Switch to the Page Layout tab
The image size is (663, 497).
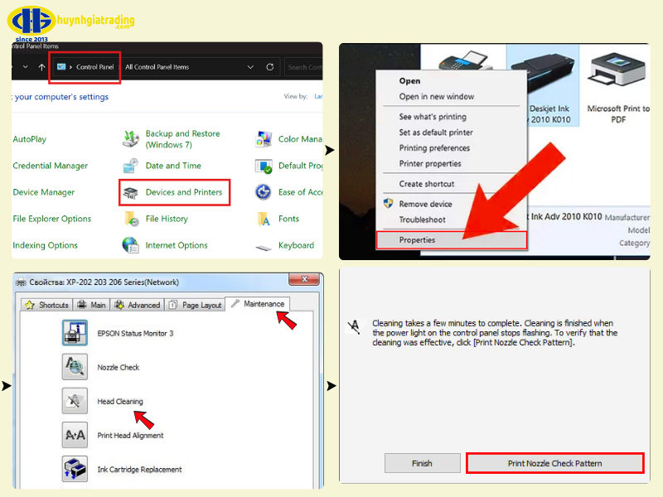click(x=196, y=305)
